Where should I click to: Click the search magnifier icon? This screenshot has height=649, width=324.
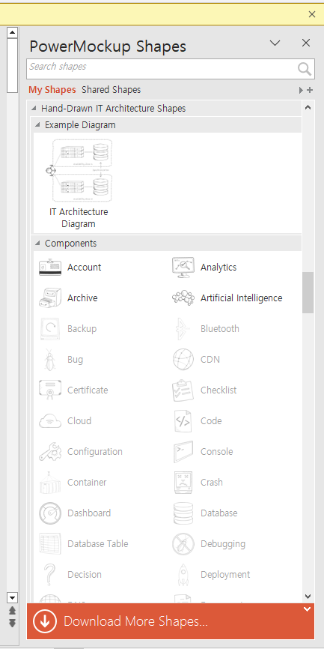click(305, 69)
